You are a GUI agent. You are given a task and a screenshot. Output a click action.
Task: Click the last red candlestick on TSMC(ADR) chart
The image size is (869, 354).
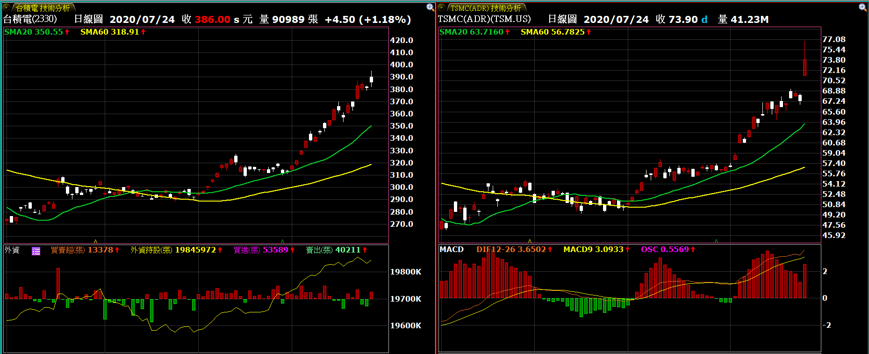(804, 67)
